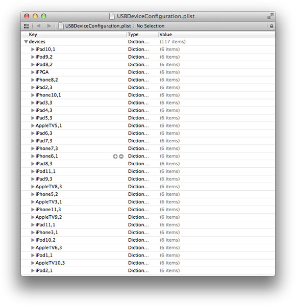Select the iPad9,3 key
296x306 pixels.
click(44, 179)
